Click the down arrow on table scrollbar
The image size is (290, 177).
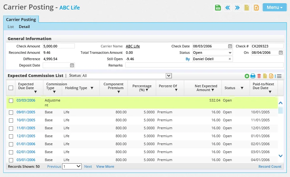pos(280,156)
